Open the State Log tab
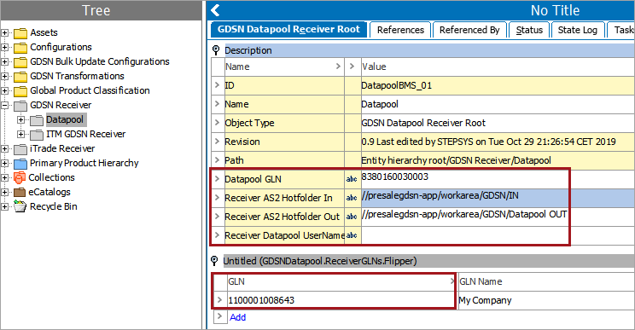This screenshot has width=635, height=330. click(577, 30)
